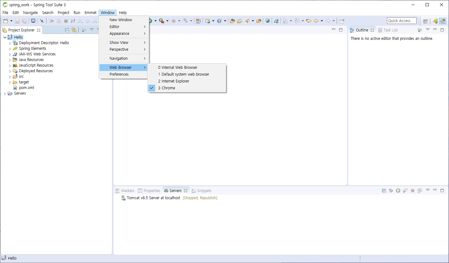
Task: Expand the src folder node
Action: (x=10, y=77)
